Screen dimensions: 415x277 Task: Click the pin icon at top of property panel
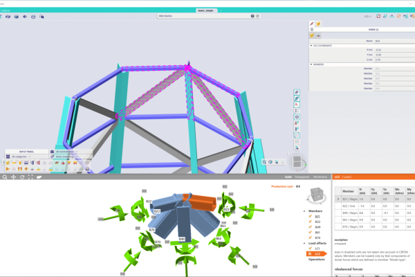(x=311, y=24)
